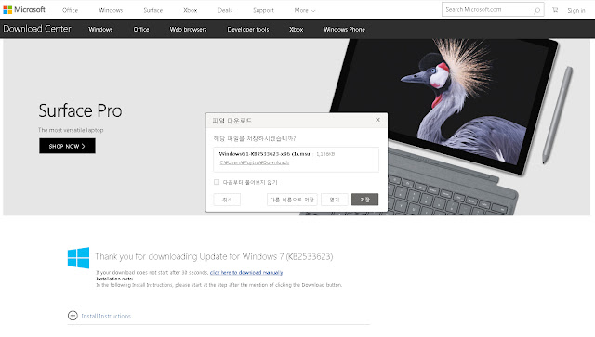Click the Windows logo beside thank-you message
595x337 pixels.
(x=78, y=258)
